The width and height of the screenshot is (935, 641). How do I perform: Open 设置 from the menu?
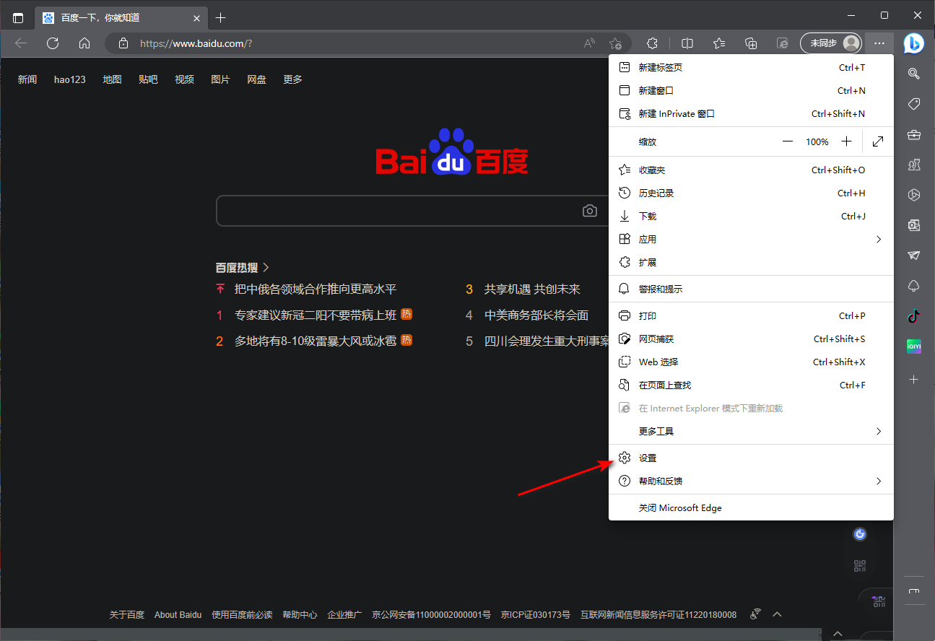click(751, 458)
